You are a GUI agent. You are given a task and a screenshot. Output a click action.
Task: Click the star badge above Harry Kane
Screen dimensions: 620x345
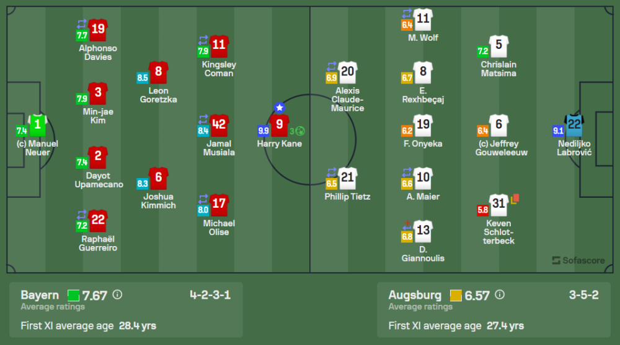coord(279,108)
